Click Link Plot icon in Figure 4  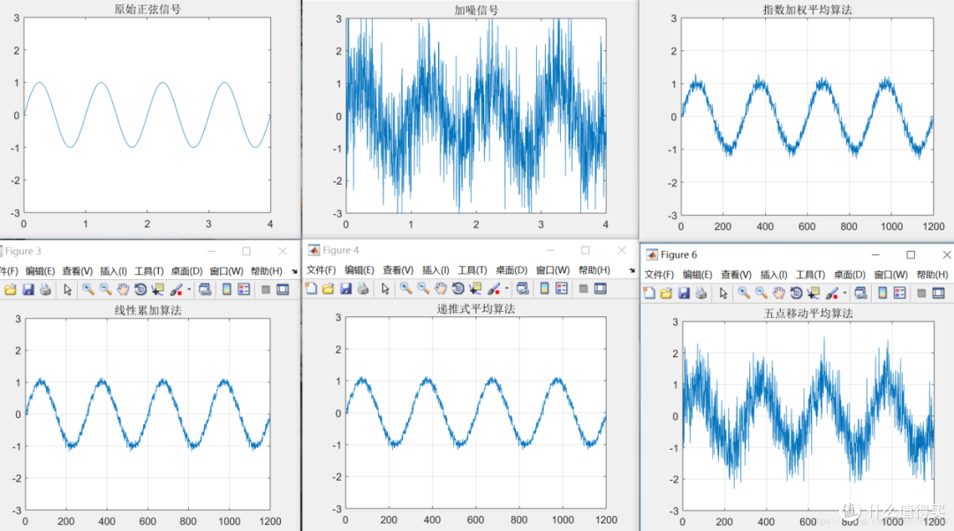pos(523,288)
